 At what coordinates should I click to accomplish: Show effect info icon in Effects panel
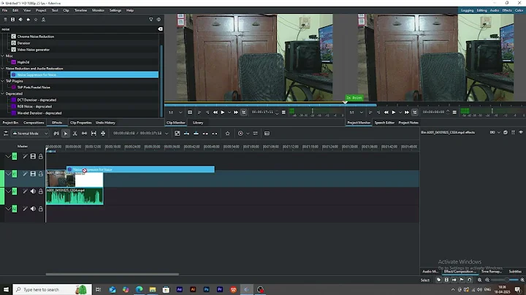[159, 20]
